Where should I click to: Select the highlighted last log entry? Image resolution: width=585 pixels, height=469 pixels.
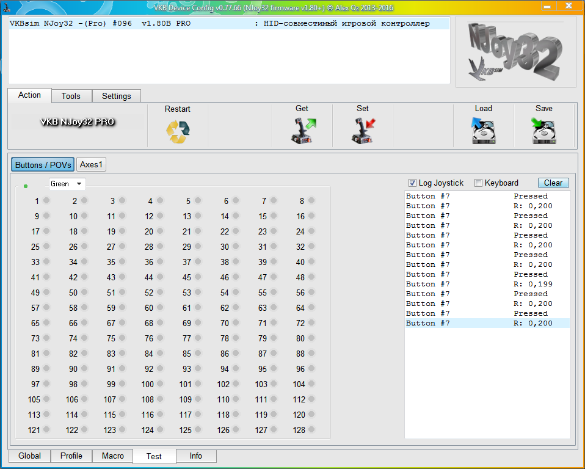click(487, 323)
